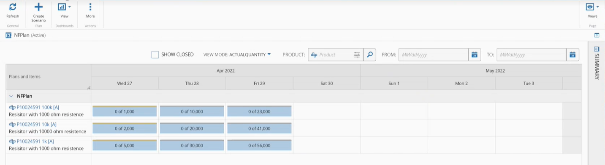605x165 pixels.
Task: Select the 0 of 5,000 quantity bar
Action: [125, 145]
